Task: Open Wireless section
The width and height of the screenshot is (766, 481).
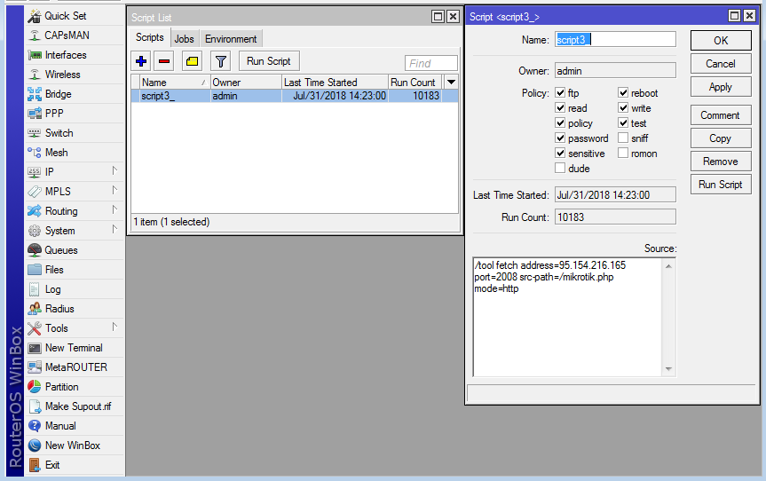Action: pyautogui.click(x=75, y=75)
